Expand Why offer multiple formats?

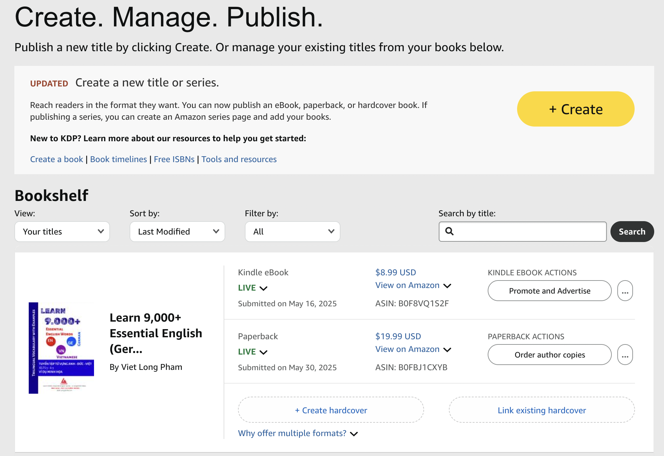click(298, 433)
